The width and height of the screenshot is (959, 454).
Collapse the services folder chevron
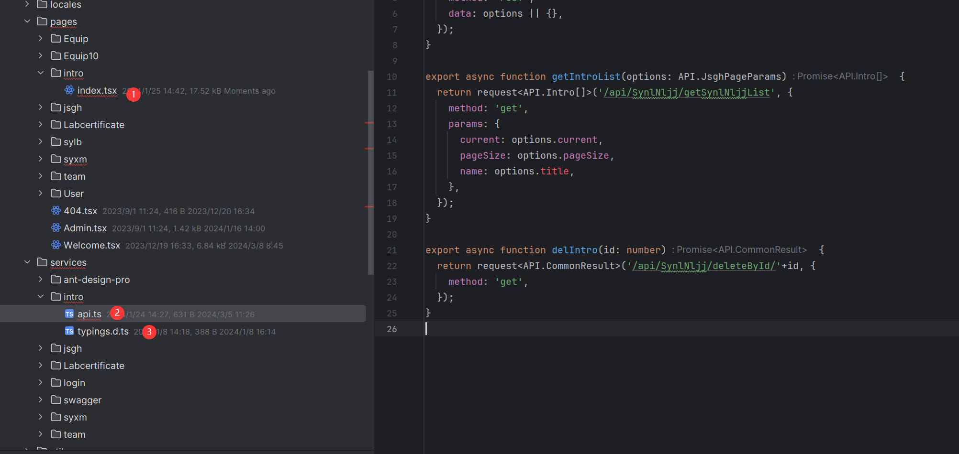27,262
